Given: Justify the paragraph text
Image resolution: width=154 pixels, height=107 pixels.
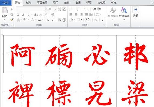Looking at the screenshot, I should click(x=86, y=14).
